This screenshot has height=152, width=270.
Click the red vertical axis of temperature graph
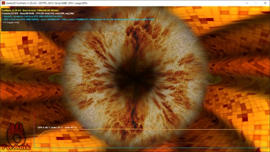click(x=34, y=129)
